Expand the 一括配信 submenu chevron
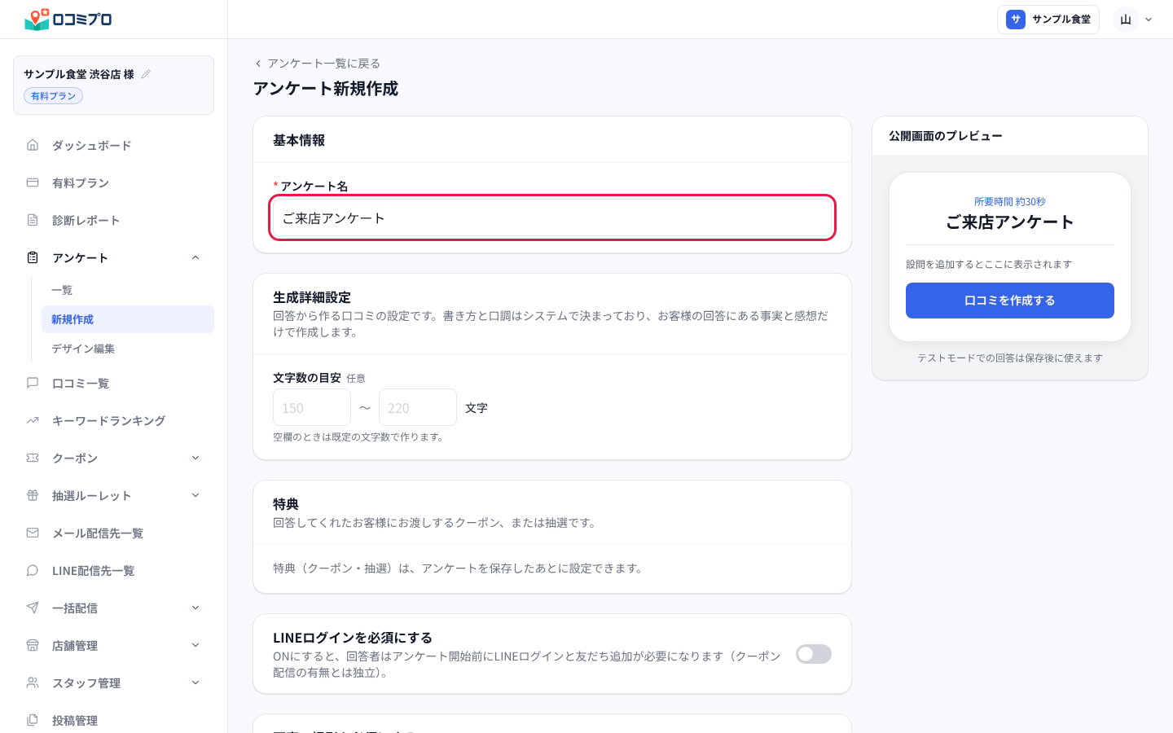The width and height of the screenshot is (1173, 733). point(195,608)
